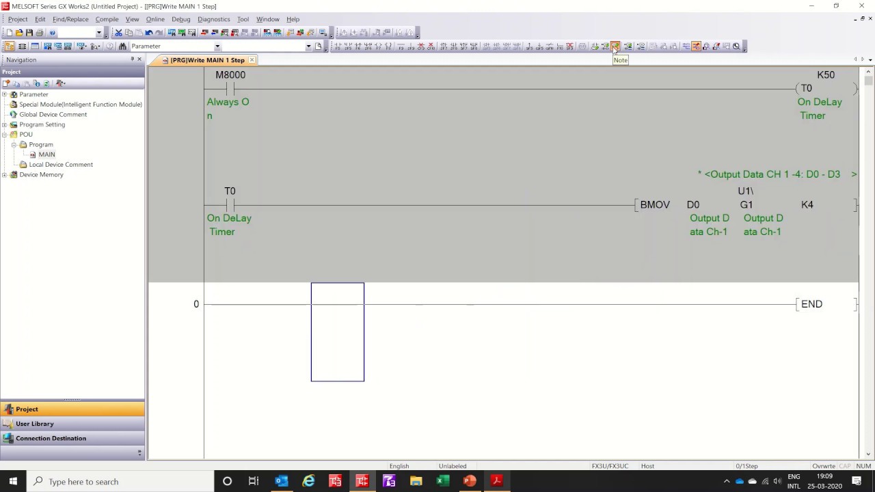Open the Debug menu

point(181,19)
